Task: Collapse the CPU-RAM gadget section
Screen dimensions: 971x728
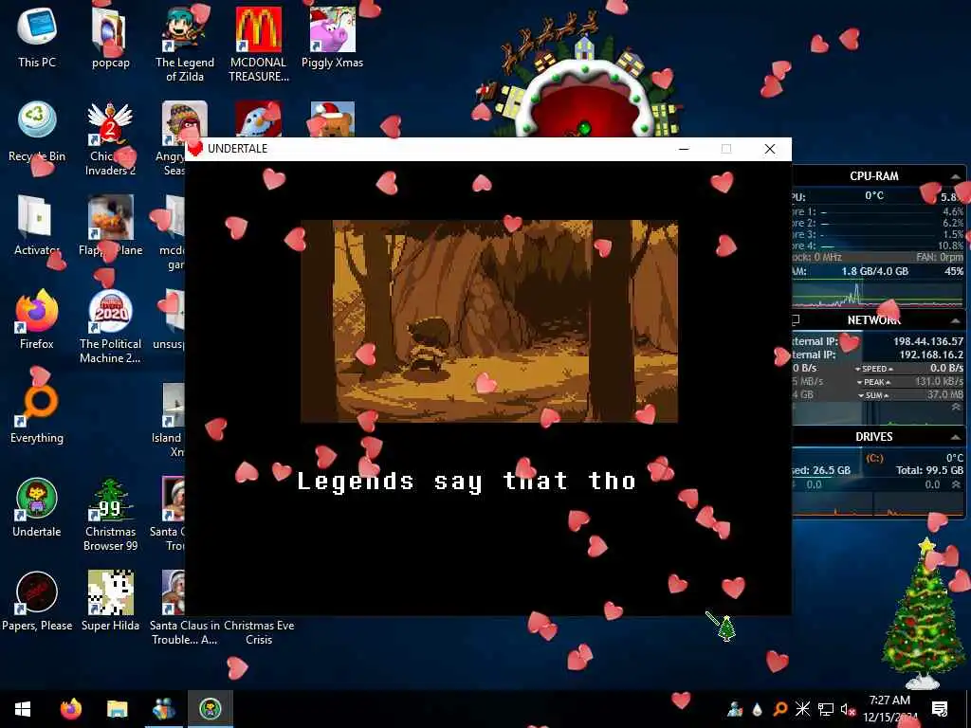Action: [x=956, y=176]
